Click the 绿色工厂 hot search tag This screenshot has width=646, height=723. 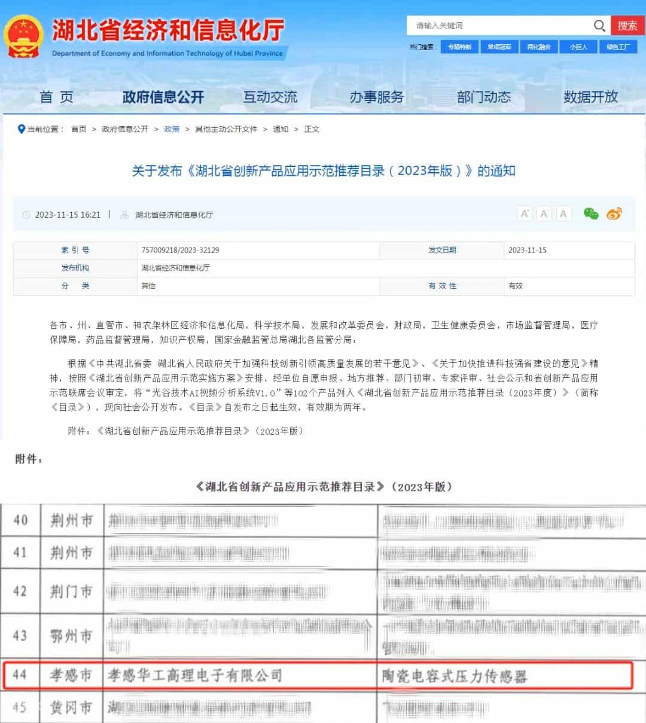(x=618, y=47)
